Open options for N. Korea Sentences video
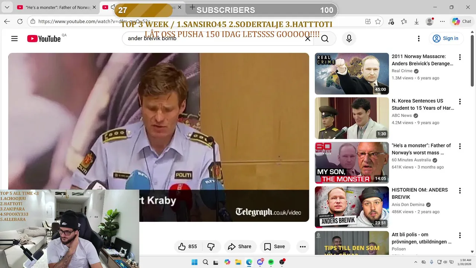This screenshot has height=268, width=476. click(460, 102)
